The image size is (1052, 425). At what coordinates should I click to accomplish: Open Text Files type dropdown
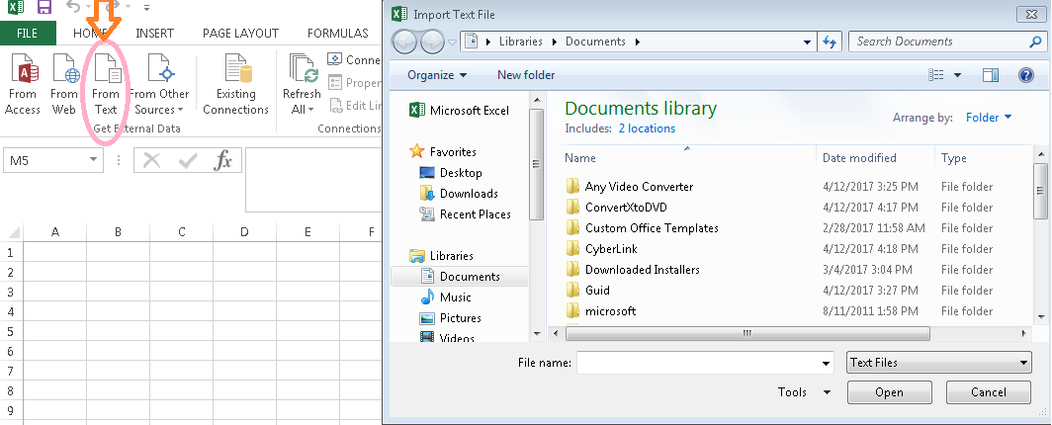(939, 363)
